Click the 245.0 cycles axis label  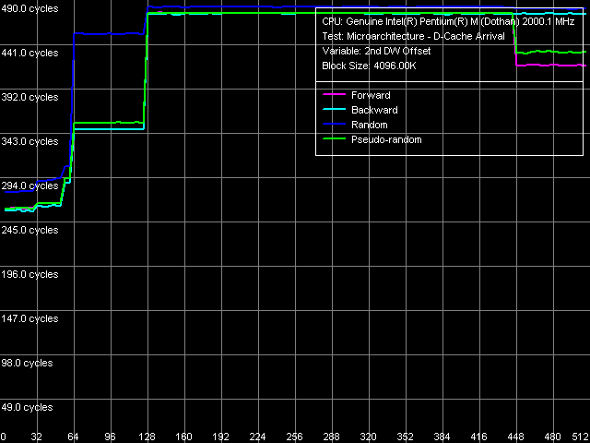coord(29,230)
